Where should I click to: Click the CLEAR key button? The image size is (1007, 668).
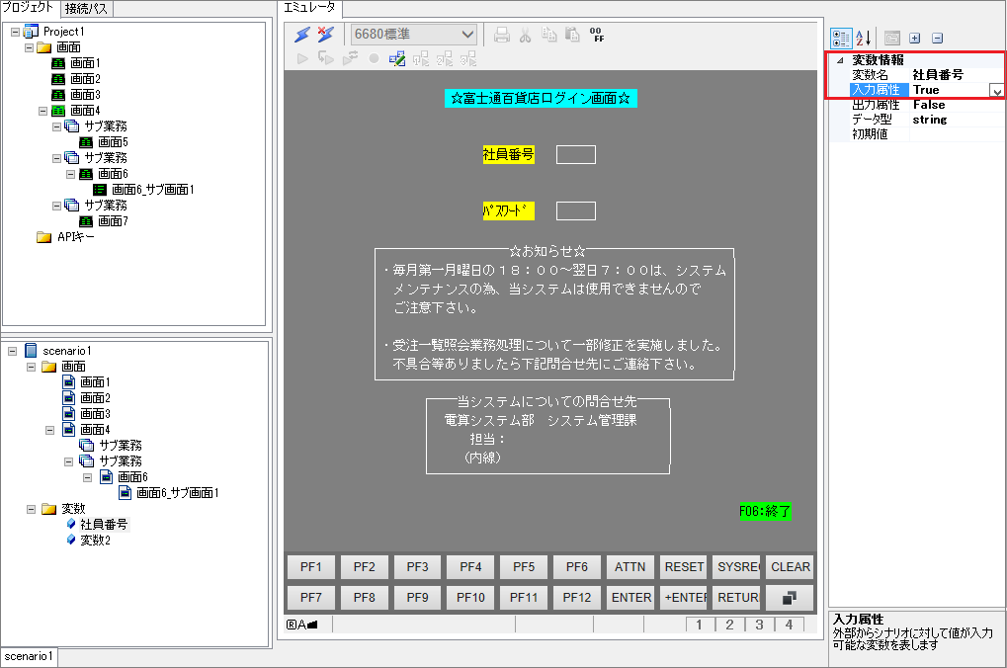point(790,567)
